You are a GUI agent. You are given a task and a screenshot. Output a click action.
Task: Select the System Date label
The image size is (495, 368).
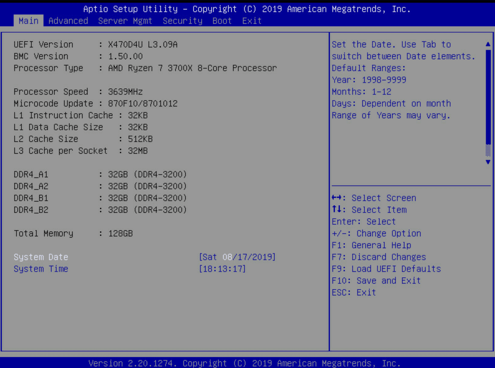tap(41, 257)
